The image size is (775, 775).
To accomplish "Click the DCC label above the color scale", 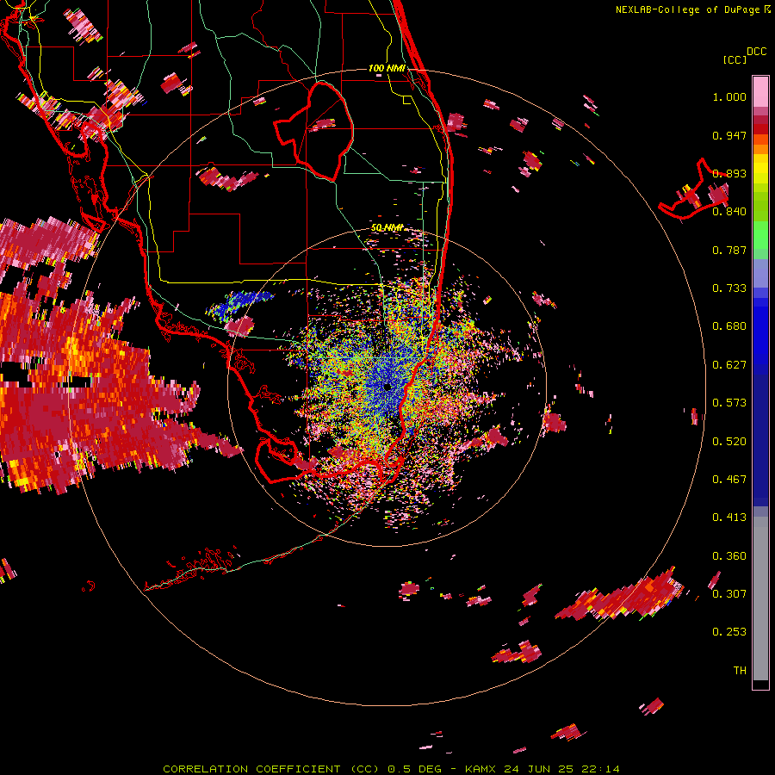I will coord(756,52).
